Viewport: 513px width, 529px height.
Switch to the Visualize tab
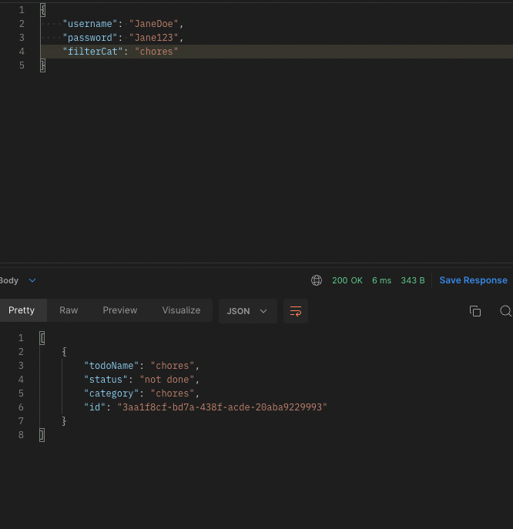(181, 310)
